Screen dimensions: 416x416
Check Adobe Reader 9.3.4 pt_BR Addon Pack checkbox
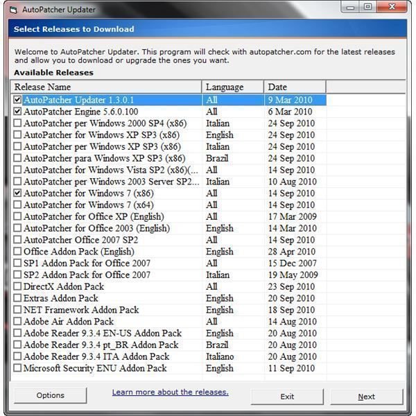pyautogui.click(x=17, y=345)
